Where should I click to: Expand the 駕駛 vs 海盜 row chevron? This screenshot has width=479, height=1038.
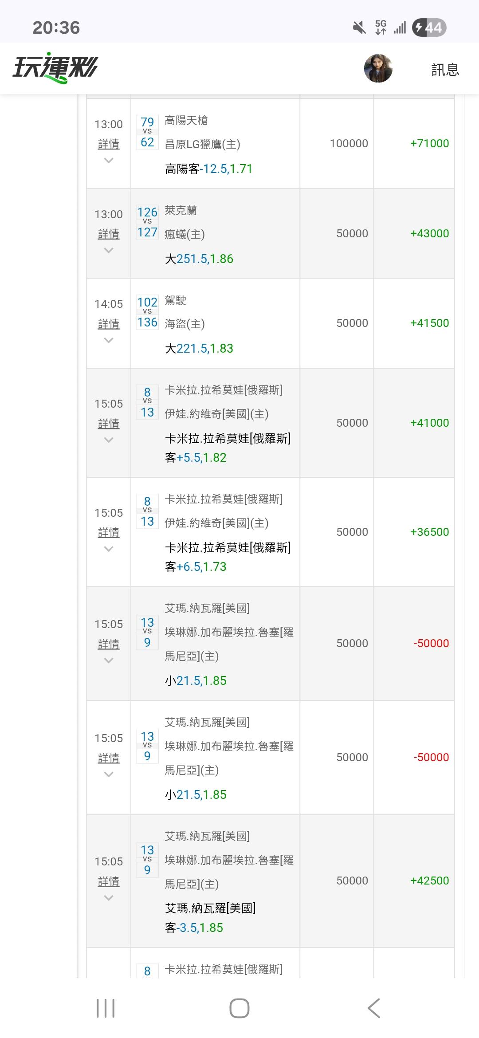109,341
